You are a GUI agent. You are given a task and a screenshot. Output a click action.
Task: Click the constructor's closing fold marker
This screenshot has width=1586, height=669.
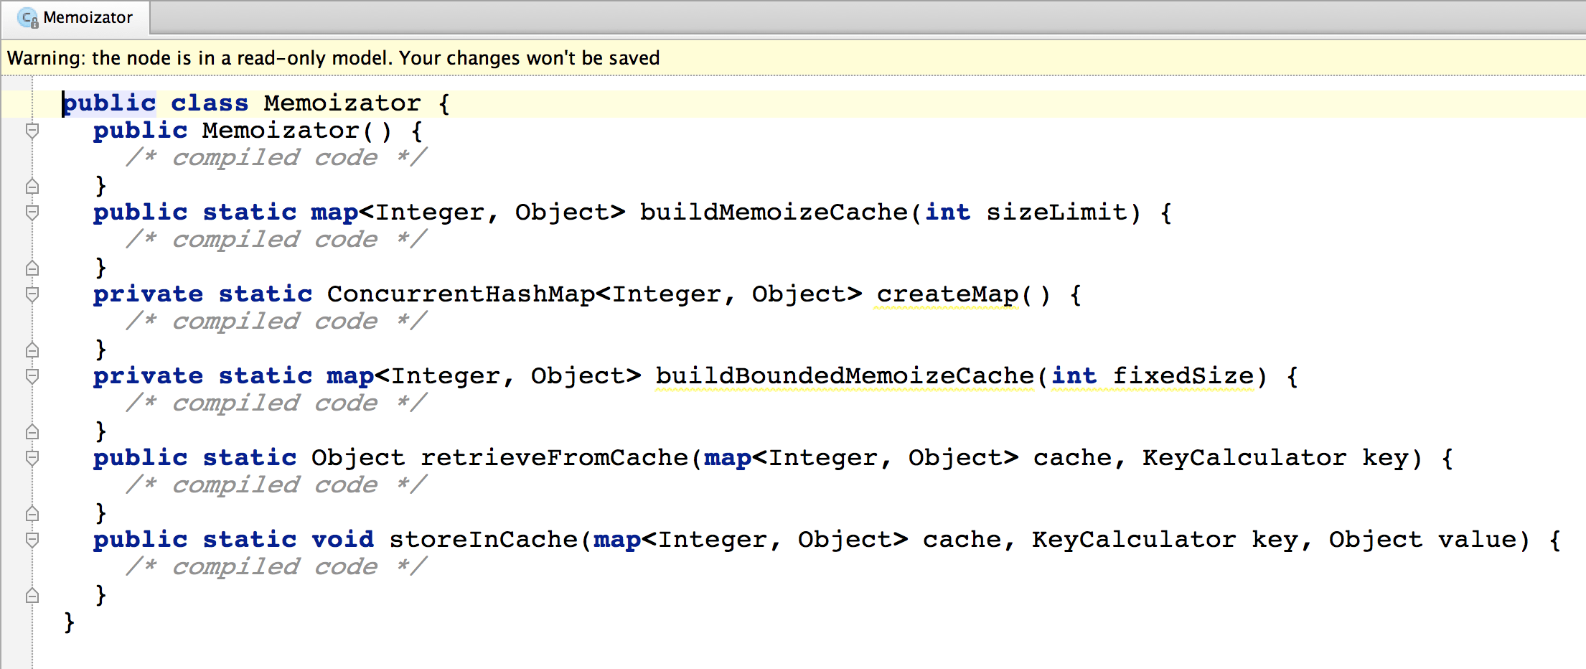click(32, 187)
